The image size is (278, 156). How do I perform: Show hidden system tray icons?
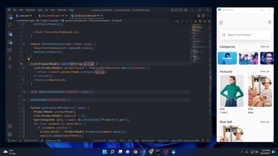coord(242,152)
